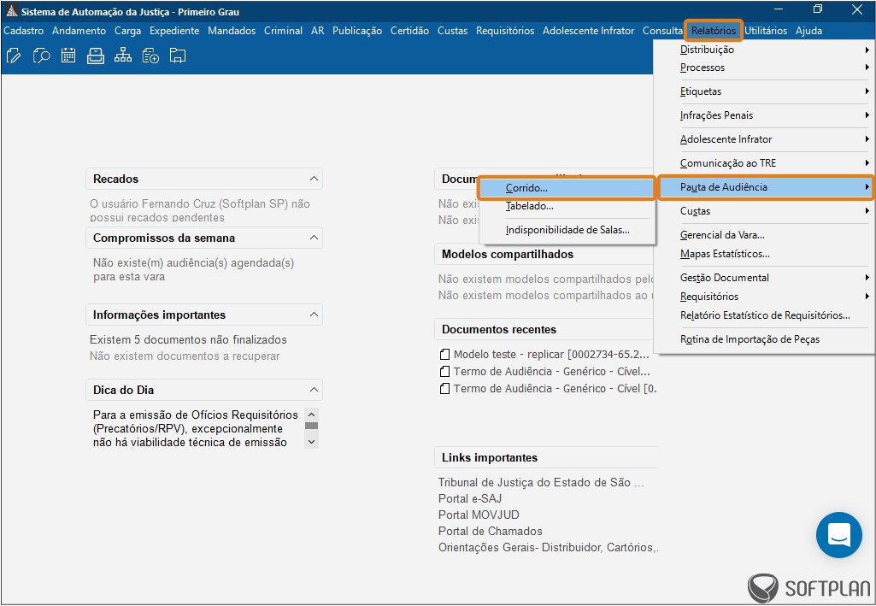Image resolution: width=876 pixels, height=606 pixels.
Task: Open Existem 5 documentos não finalizados
Action: pyautogui.click(x=188, y=339)
